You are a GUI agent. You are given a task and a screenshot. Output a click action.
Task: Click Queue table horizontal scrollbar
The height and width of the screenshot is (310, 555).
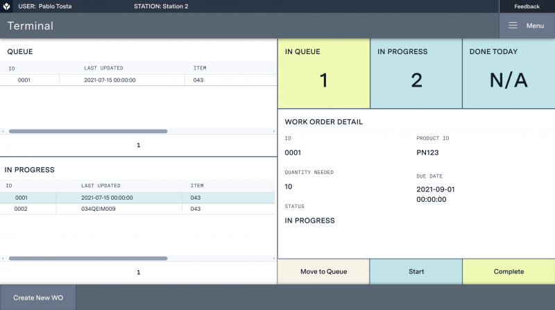pos(87,131)
